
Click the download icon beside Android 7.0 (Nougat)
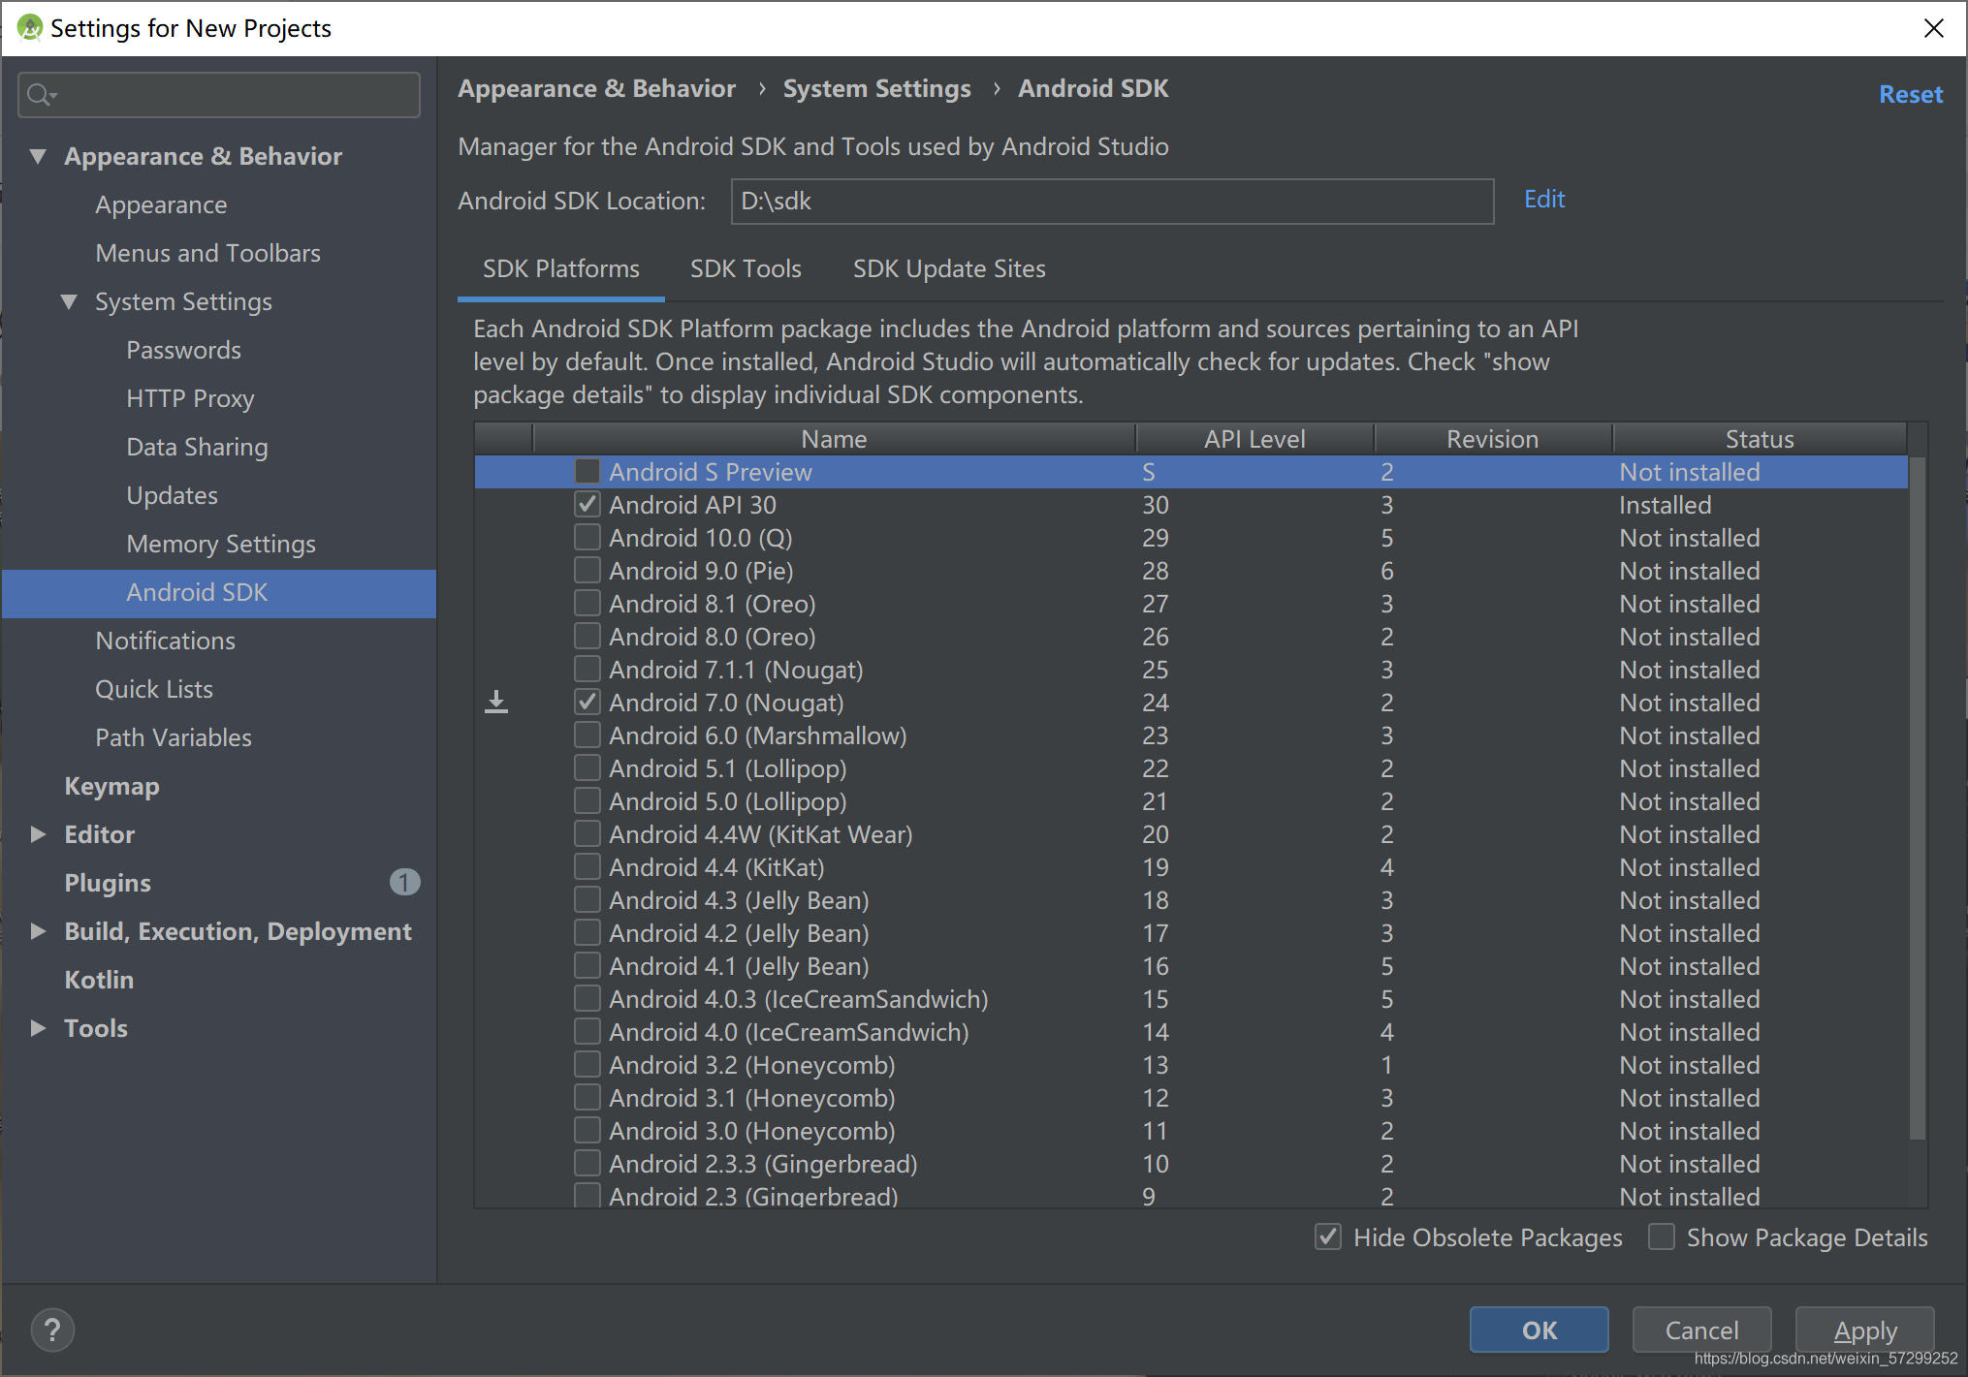click(496, 702)
